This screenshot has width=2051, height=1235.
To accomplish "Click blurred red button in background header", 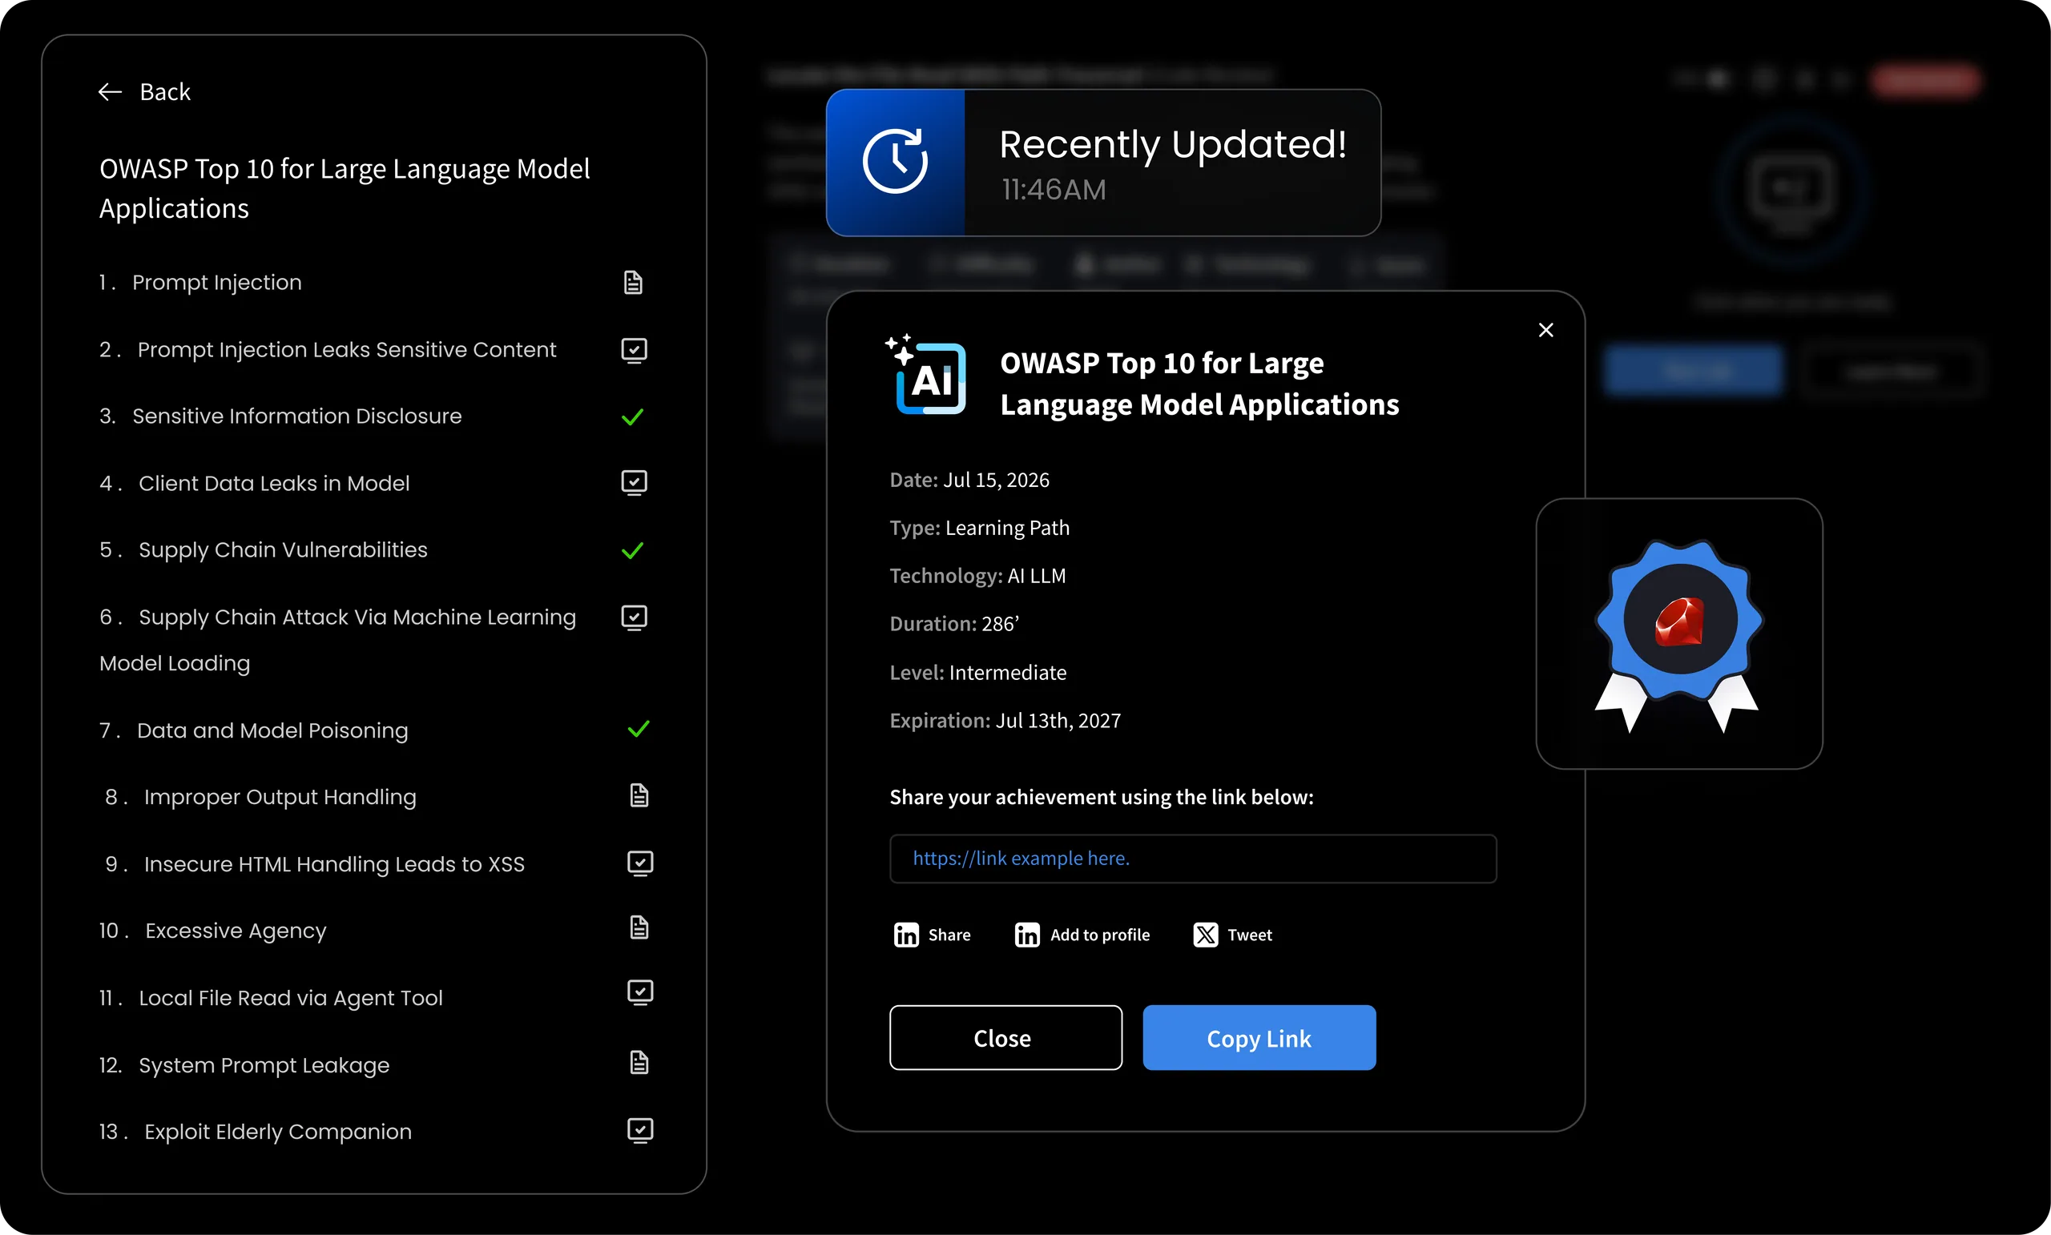I will [1924, 80].
